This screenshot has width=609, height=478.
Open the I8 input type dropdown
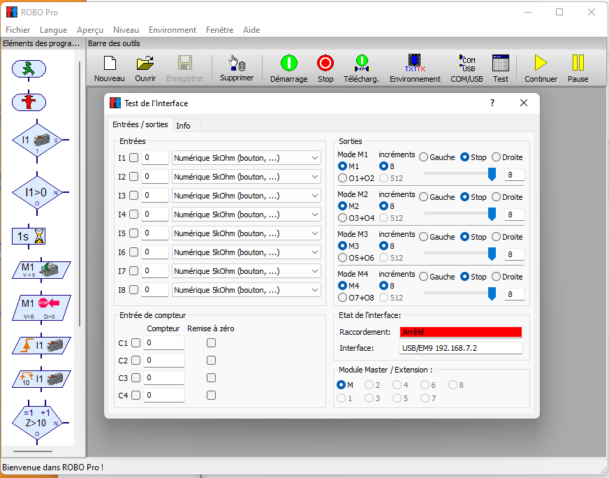click(x=247, y=290)
